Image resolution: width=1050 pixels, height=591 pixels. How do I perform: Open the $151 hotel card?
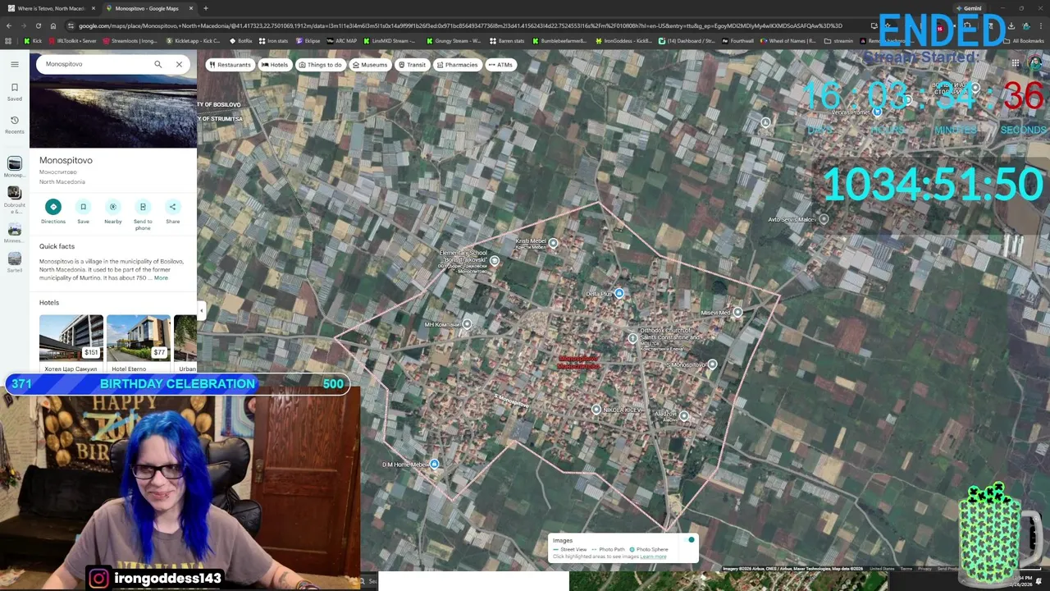[x=71, y=343]
